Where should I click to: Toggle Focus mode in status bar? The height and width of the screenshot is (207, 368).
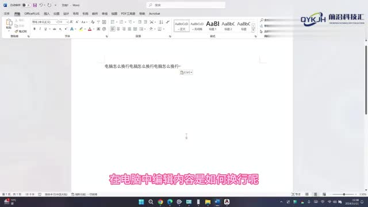pos(296,194)
